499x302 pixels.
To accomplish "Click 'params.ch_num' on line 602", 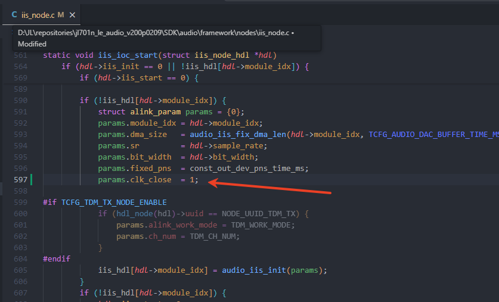I will 146,236.
